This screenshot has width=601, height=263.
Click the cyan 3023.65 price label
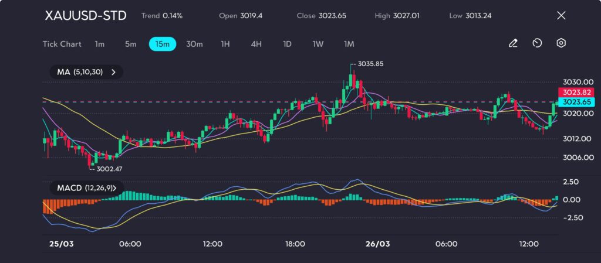tap(578, 102)
